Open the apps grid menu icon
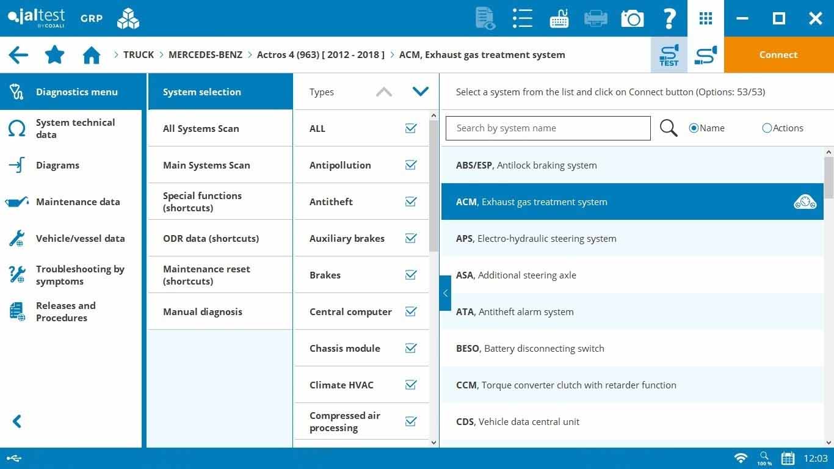 (706, 18)
